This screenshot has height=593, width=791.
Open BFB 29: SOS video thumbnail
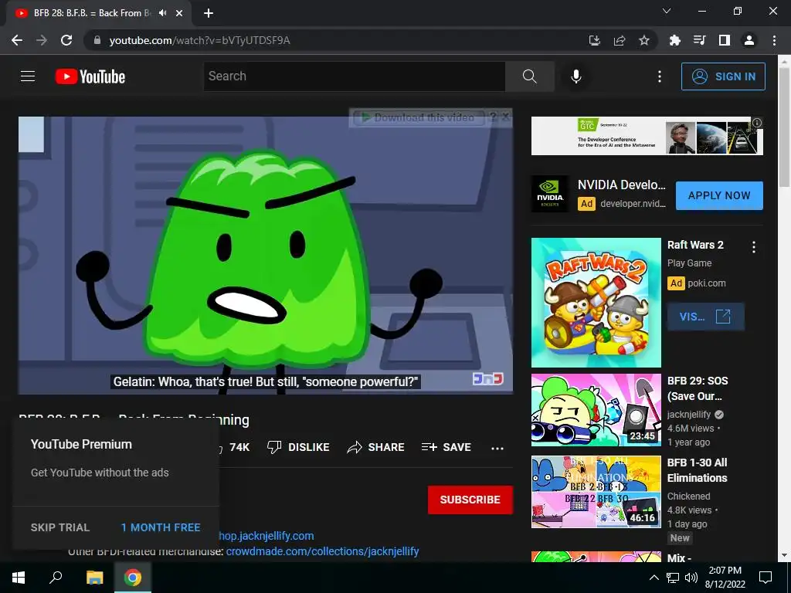pos(596,410)
